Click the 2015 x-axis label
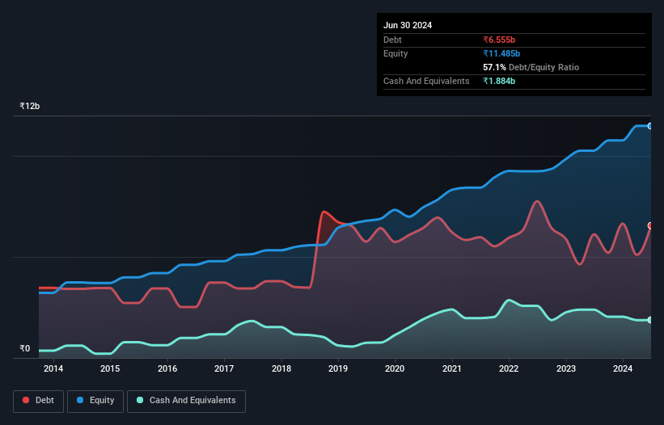This screenshot has height=425, width=664. 110,368
